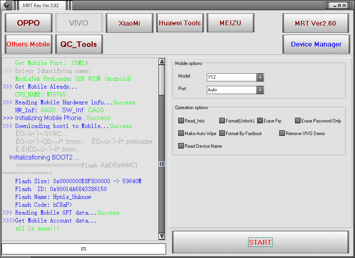This screenshot has height=258, width=355.
Task: Expand the Model dropdown arrow
Action: [x=260, y=77]
